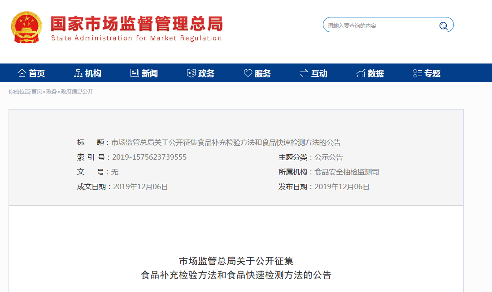
Task: Click the magnifier search icon
Action: coord(444,25)
